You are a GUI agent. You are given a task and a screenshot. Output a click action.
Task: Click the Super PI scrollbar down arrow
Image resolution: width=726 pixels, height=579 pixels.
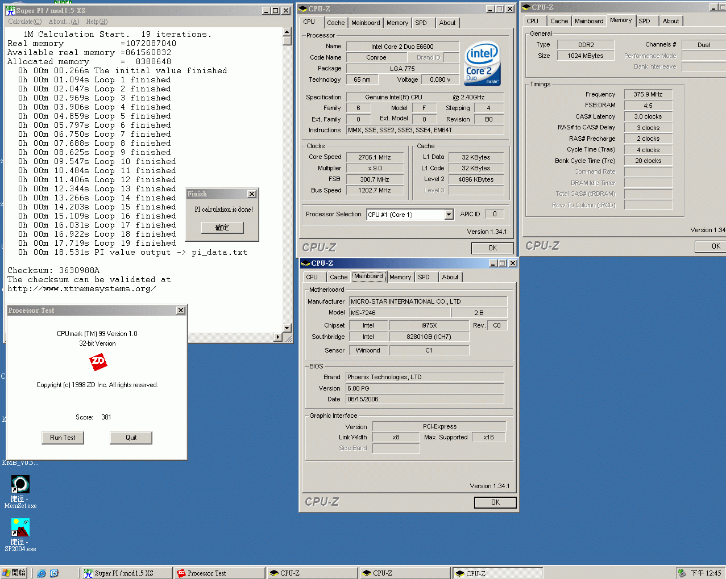click(287, 328)
